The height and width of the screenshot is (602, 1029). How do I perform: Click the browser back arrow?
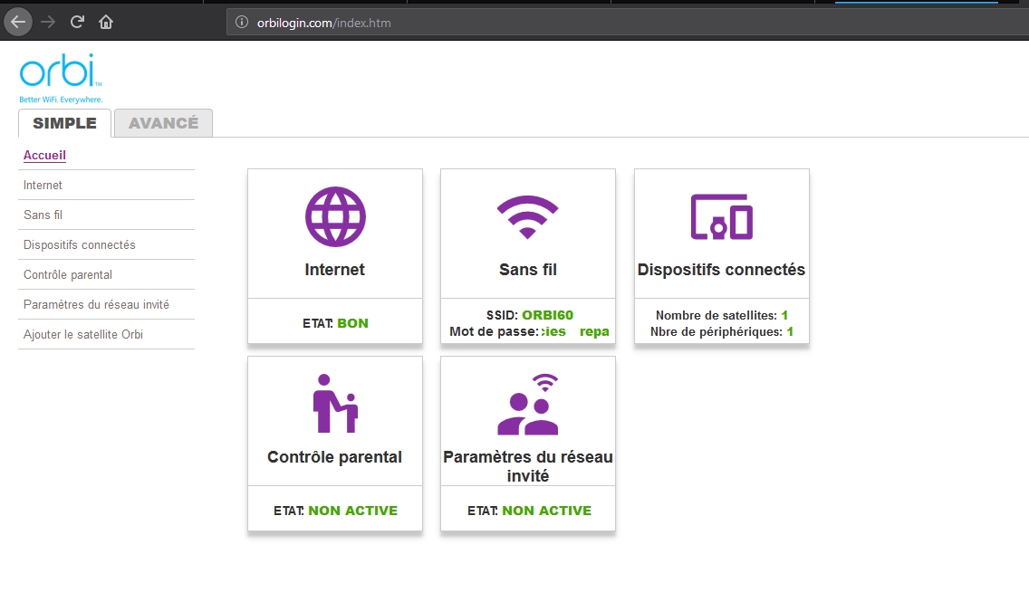(18, 22)
